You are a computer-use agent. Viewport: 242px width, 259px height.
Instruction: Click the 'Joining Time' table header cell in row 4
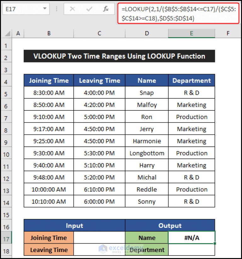pos(49,80)
